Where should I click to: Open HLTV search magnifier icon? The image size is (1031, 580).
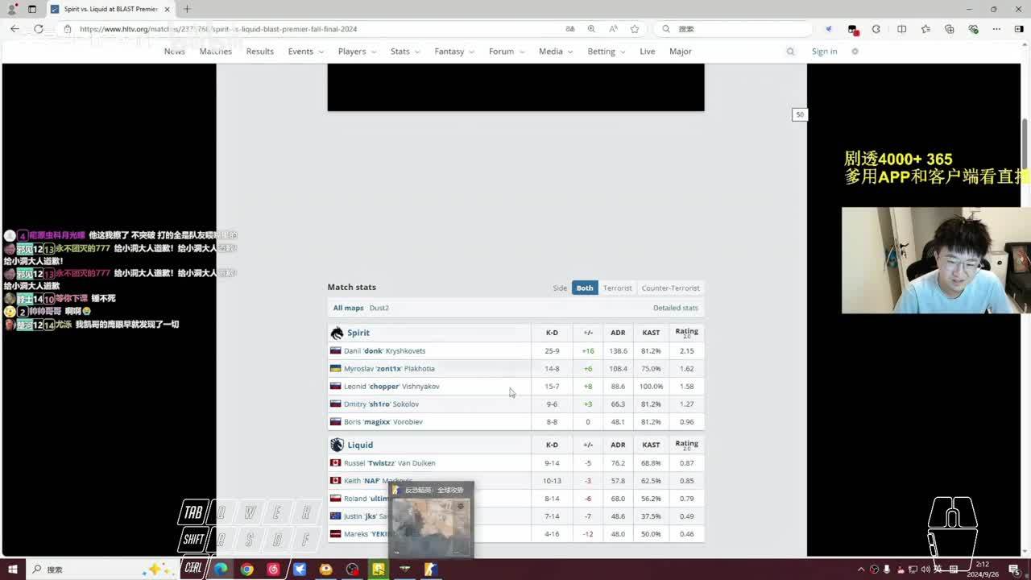790,52
